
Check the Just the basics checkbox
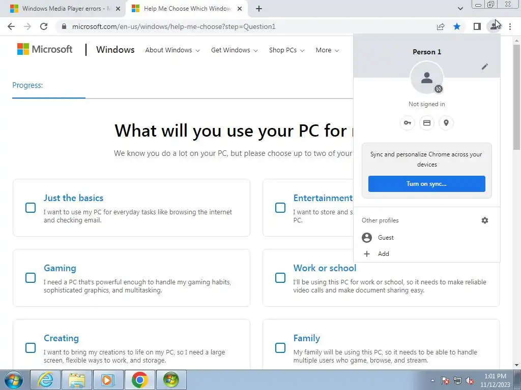pos(31,208)
